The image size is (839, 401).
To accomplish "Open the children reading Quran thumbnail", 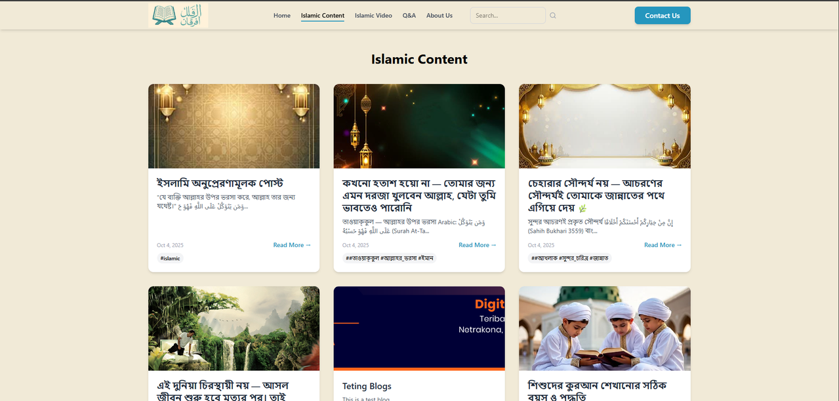I will tap(605, 328).
